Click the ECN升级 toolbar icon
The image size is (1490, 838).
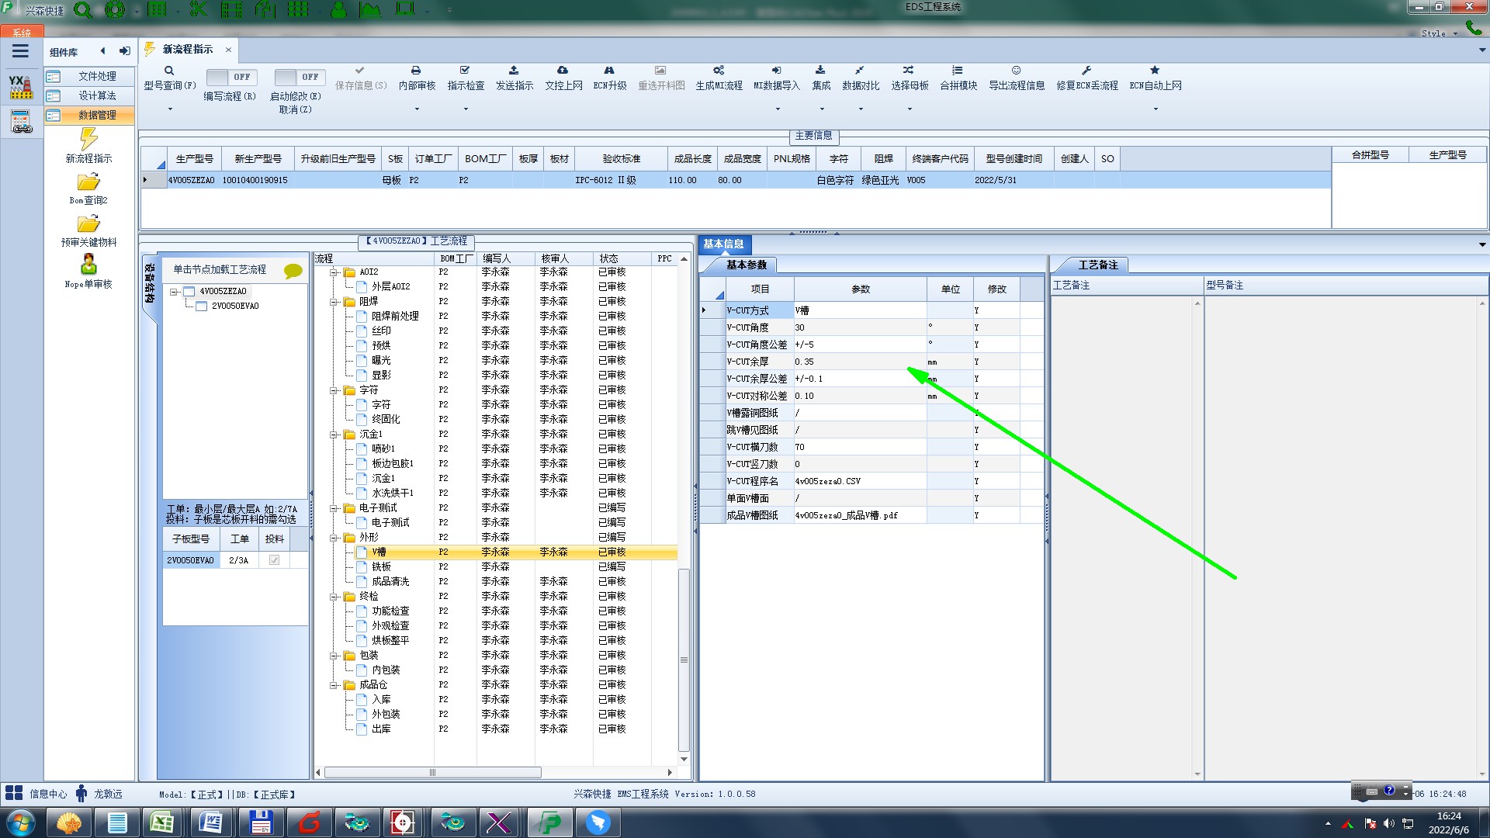coord(609,71)
